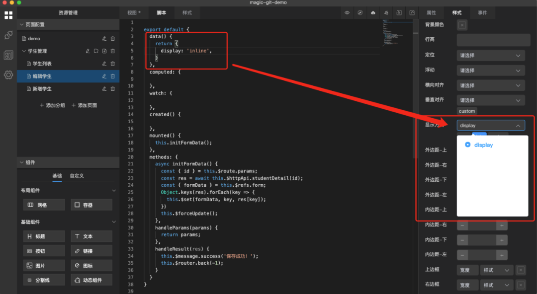
Task: Collapse the 基础组件 group chevron
Action: tap(114, 222)
